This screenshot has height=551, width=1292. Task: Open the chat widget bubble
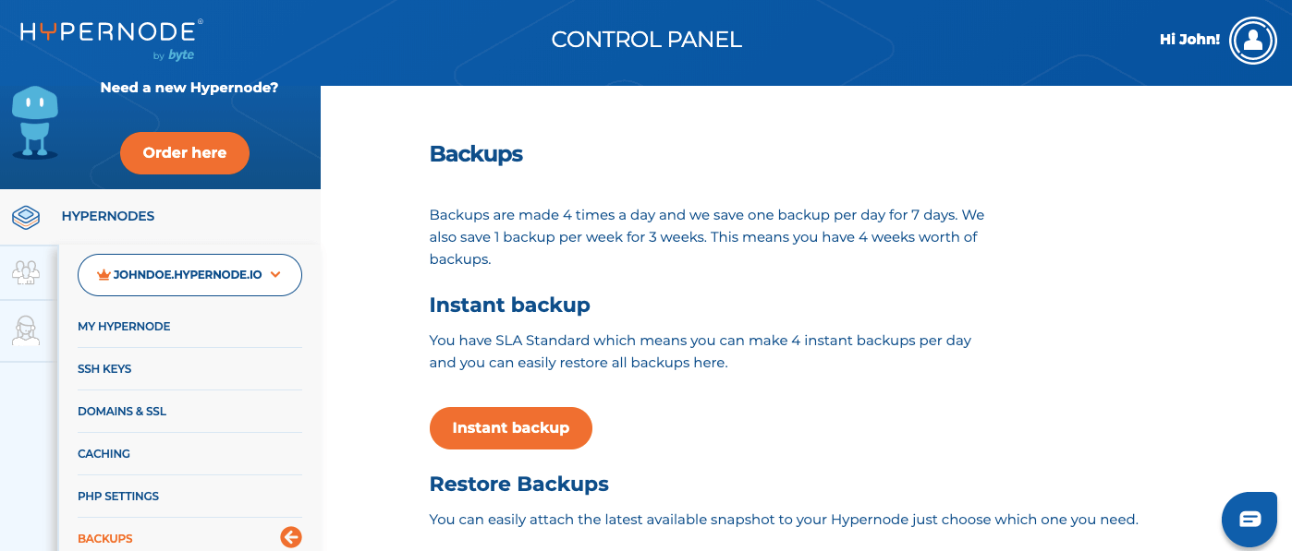(x=1249, y=519)
